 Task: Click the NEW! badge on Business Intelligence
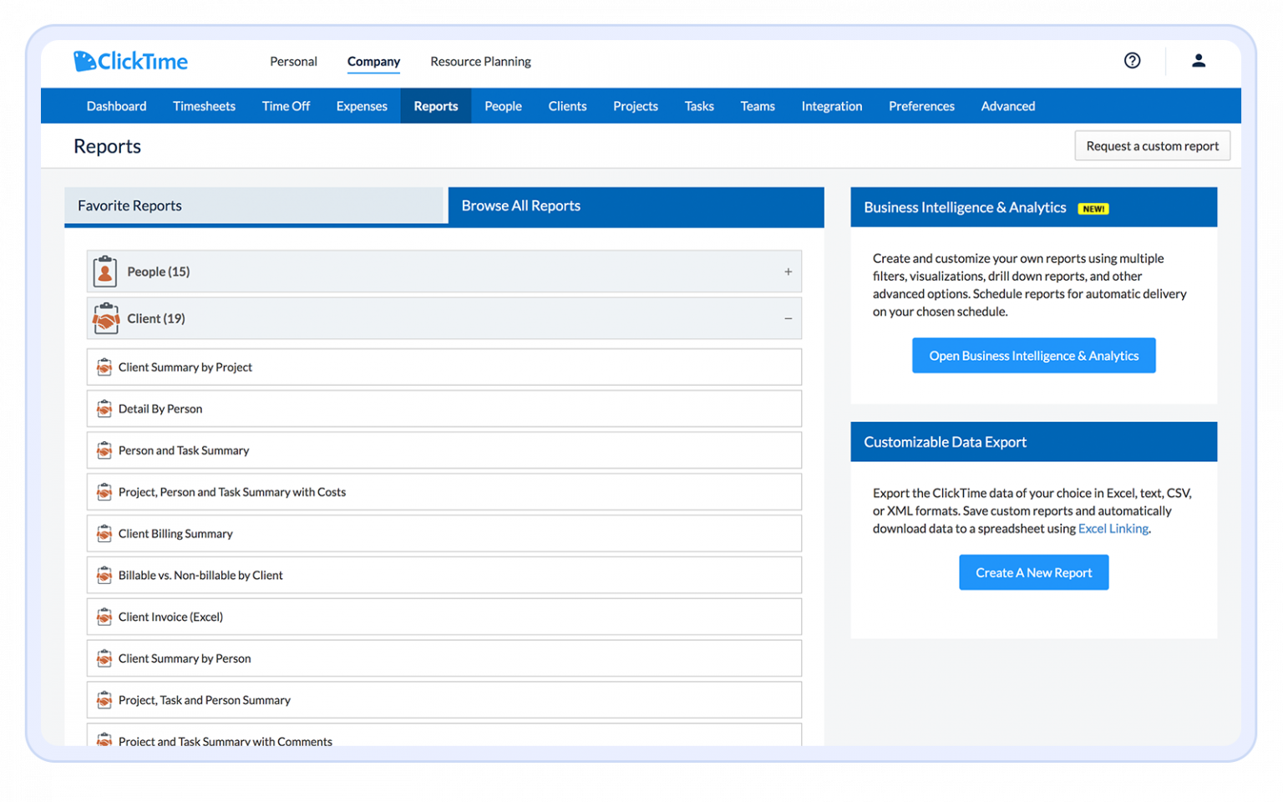tap(1093, 209)
